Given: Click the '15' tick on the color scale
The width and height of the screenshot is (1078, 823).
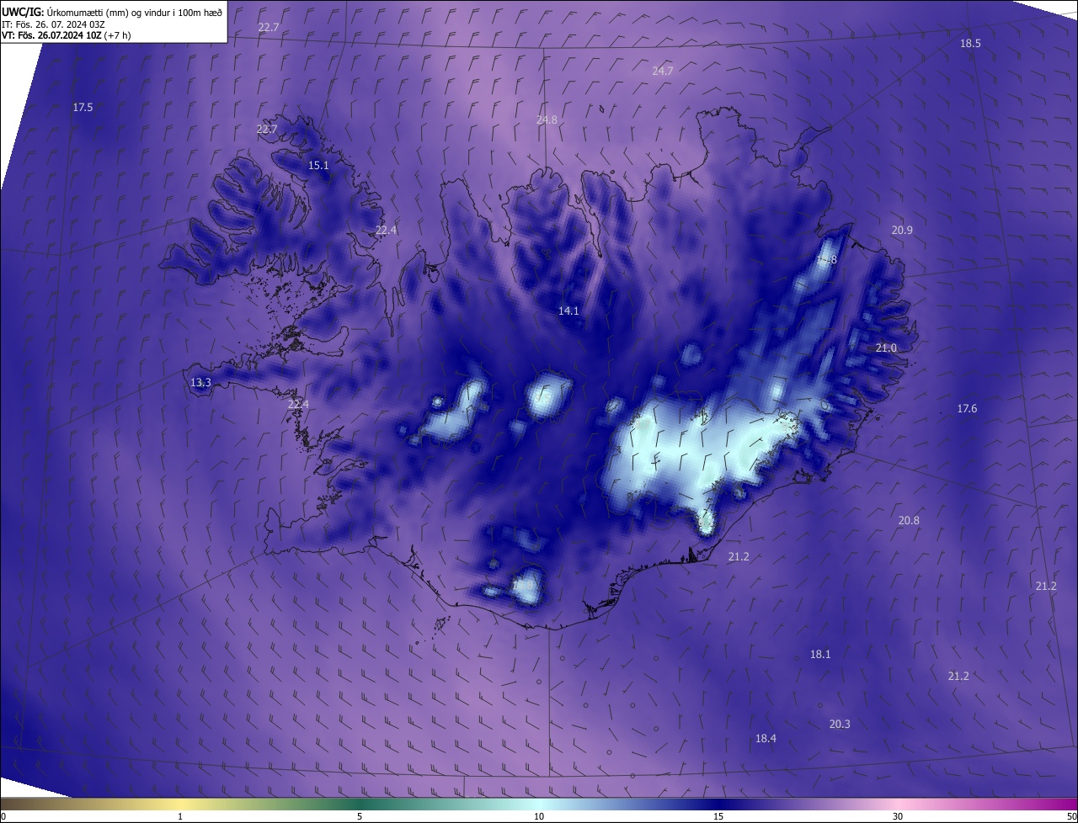Looking at the screenshot, I should click(718, 816).
